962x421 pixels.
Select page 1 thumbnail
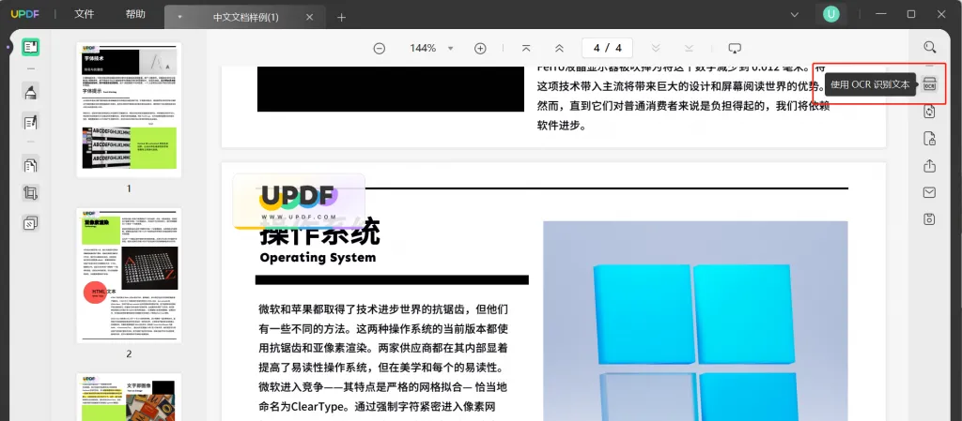(129, 110)
